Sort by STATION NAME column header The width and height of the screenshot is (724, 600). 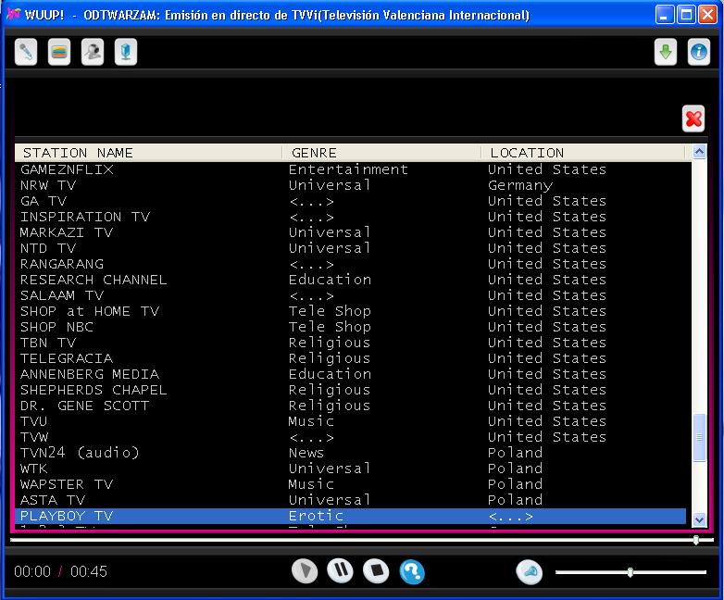tap(148, 153)
